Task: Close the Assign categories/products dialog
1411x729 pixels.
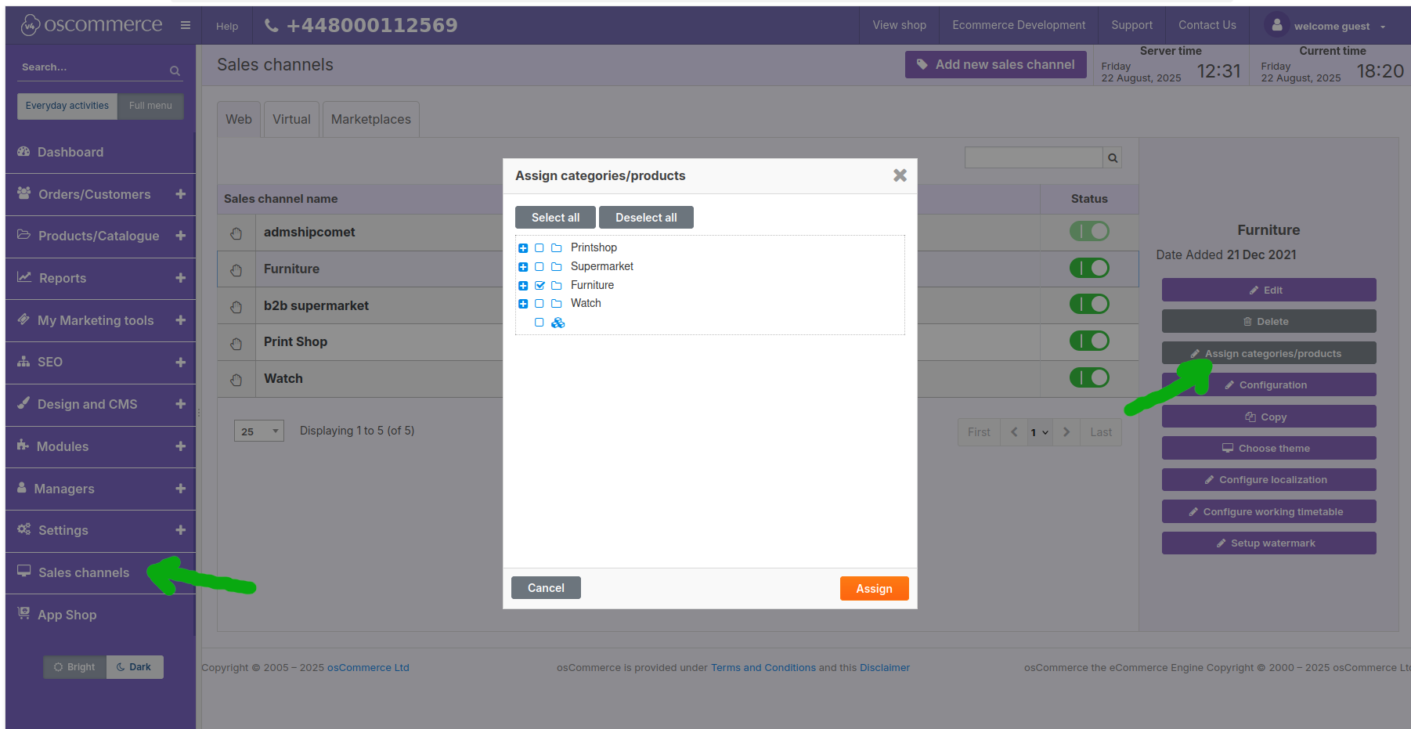Action: tap(900, 175)
